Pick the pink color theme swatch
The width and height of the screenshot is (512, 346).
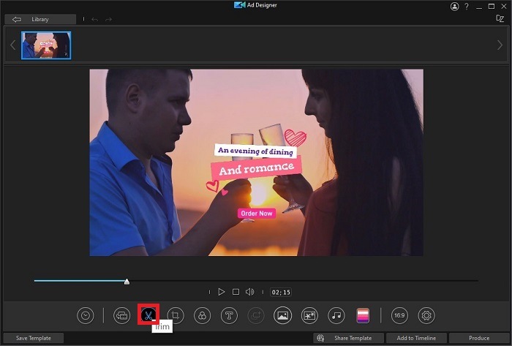coord(363,315)
